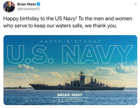Click the outlined U.S. lettering

30,54
